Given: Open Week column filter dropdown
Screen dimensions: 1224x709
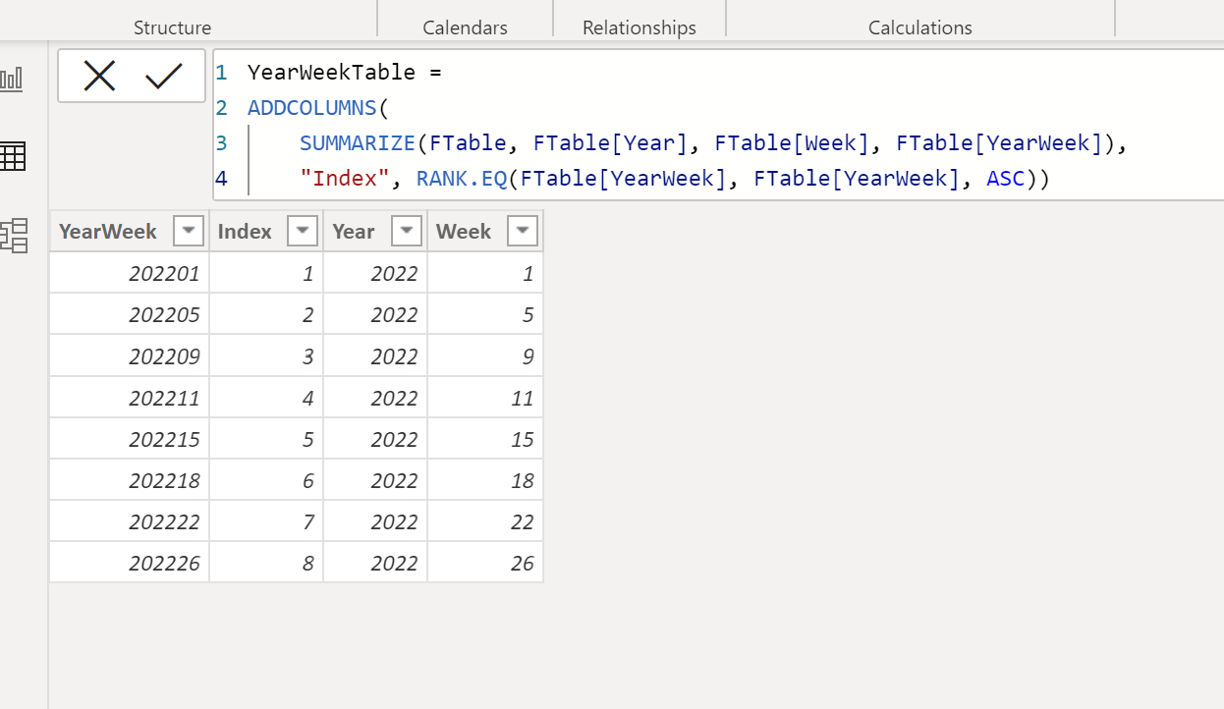Looking at the screenshot, I should 523,231.
